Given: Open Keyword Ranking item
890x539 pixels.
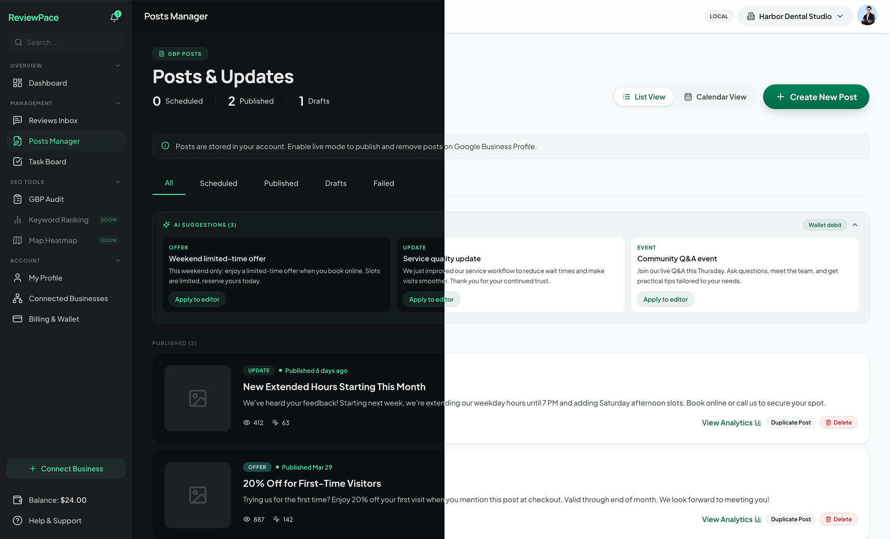Looking at the screenshot, I should 66,220.
